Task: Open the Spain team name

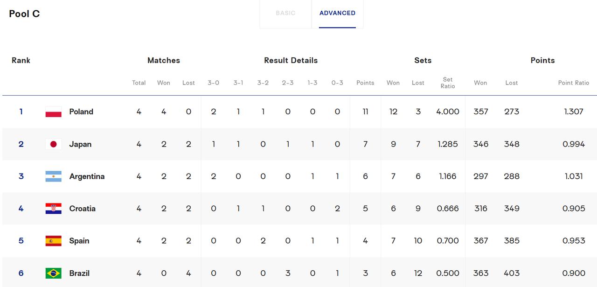Action: (x=79, y=241)
